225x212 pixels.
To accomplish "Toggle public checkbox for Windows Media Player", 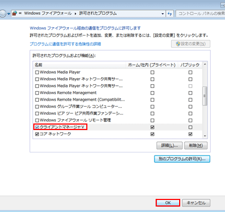I will point(190,73).
